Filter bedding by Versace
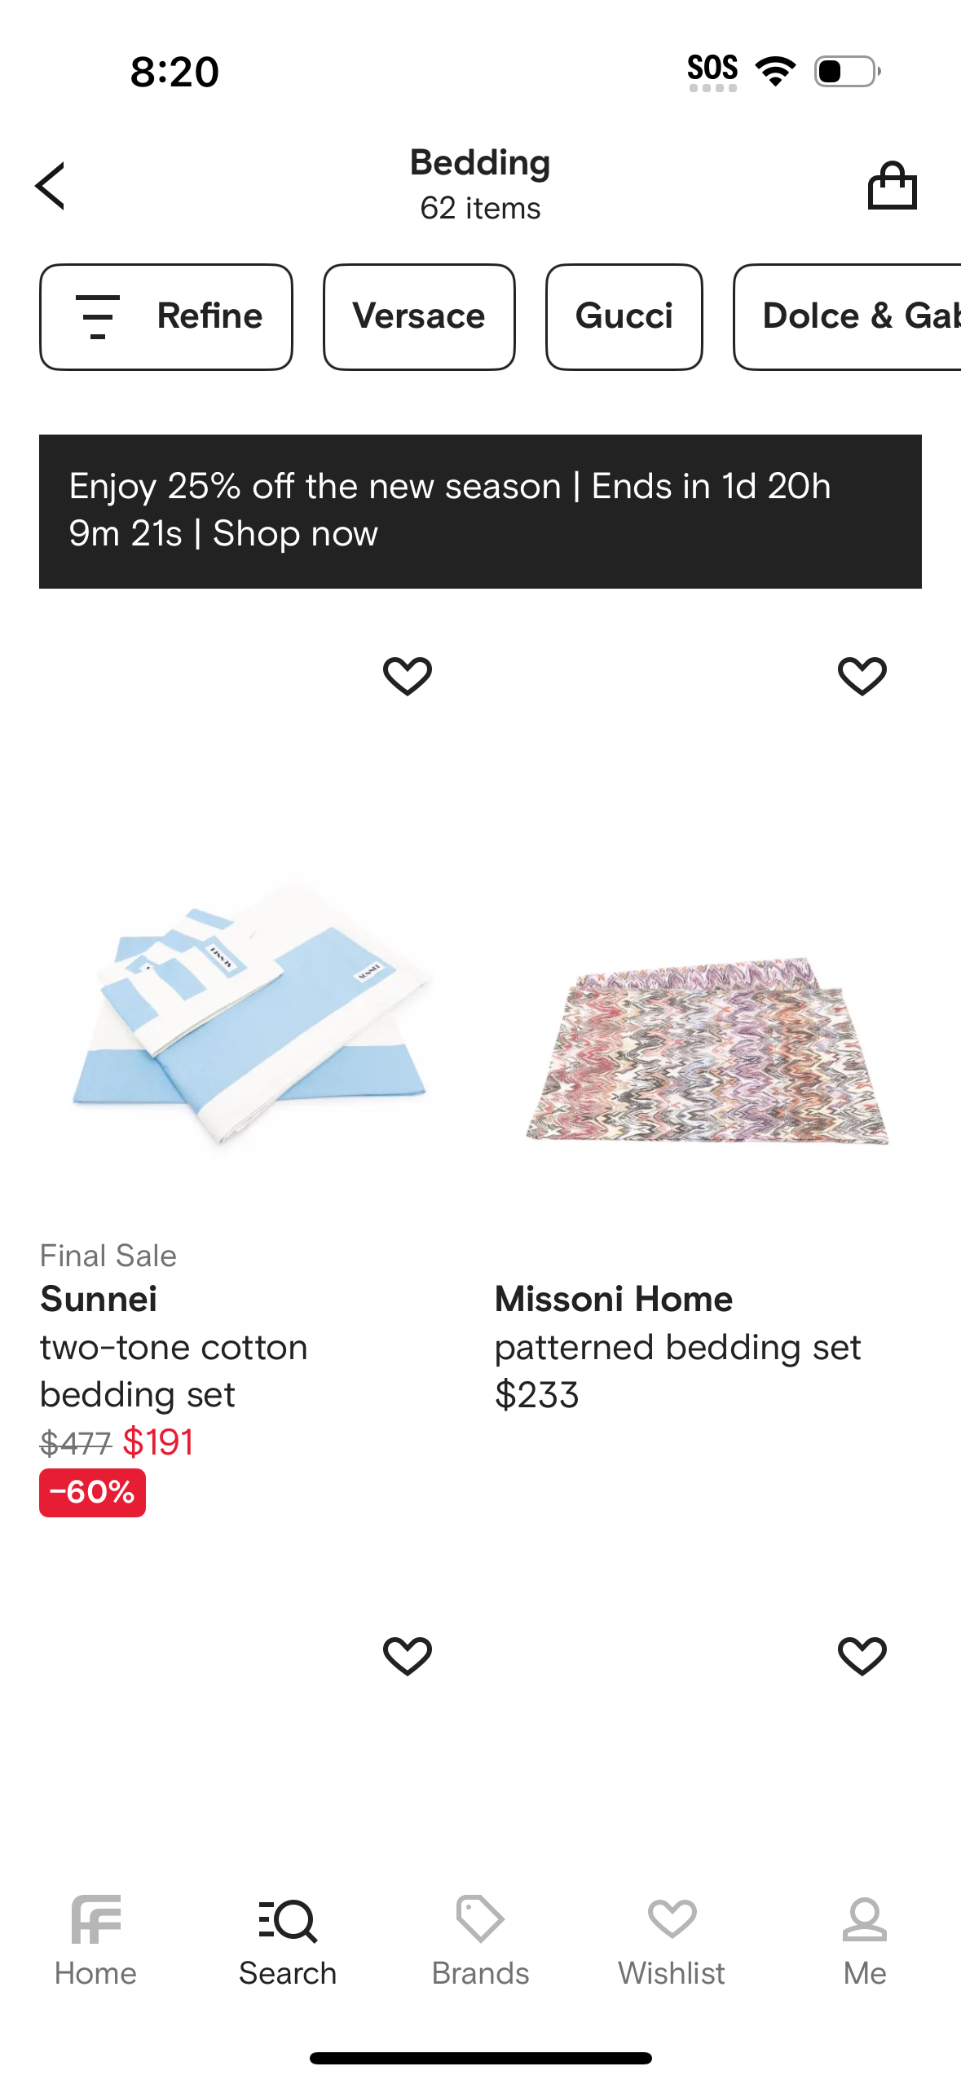 coord(419,316)
